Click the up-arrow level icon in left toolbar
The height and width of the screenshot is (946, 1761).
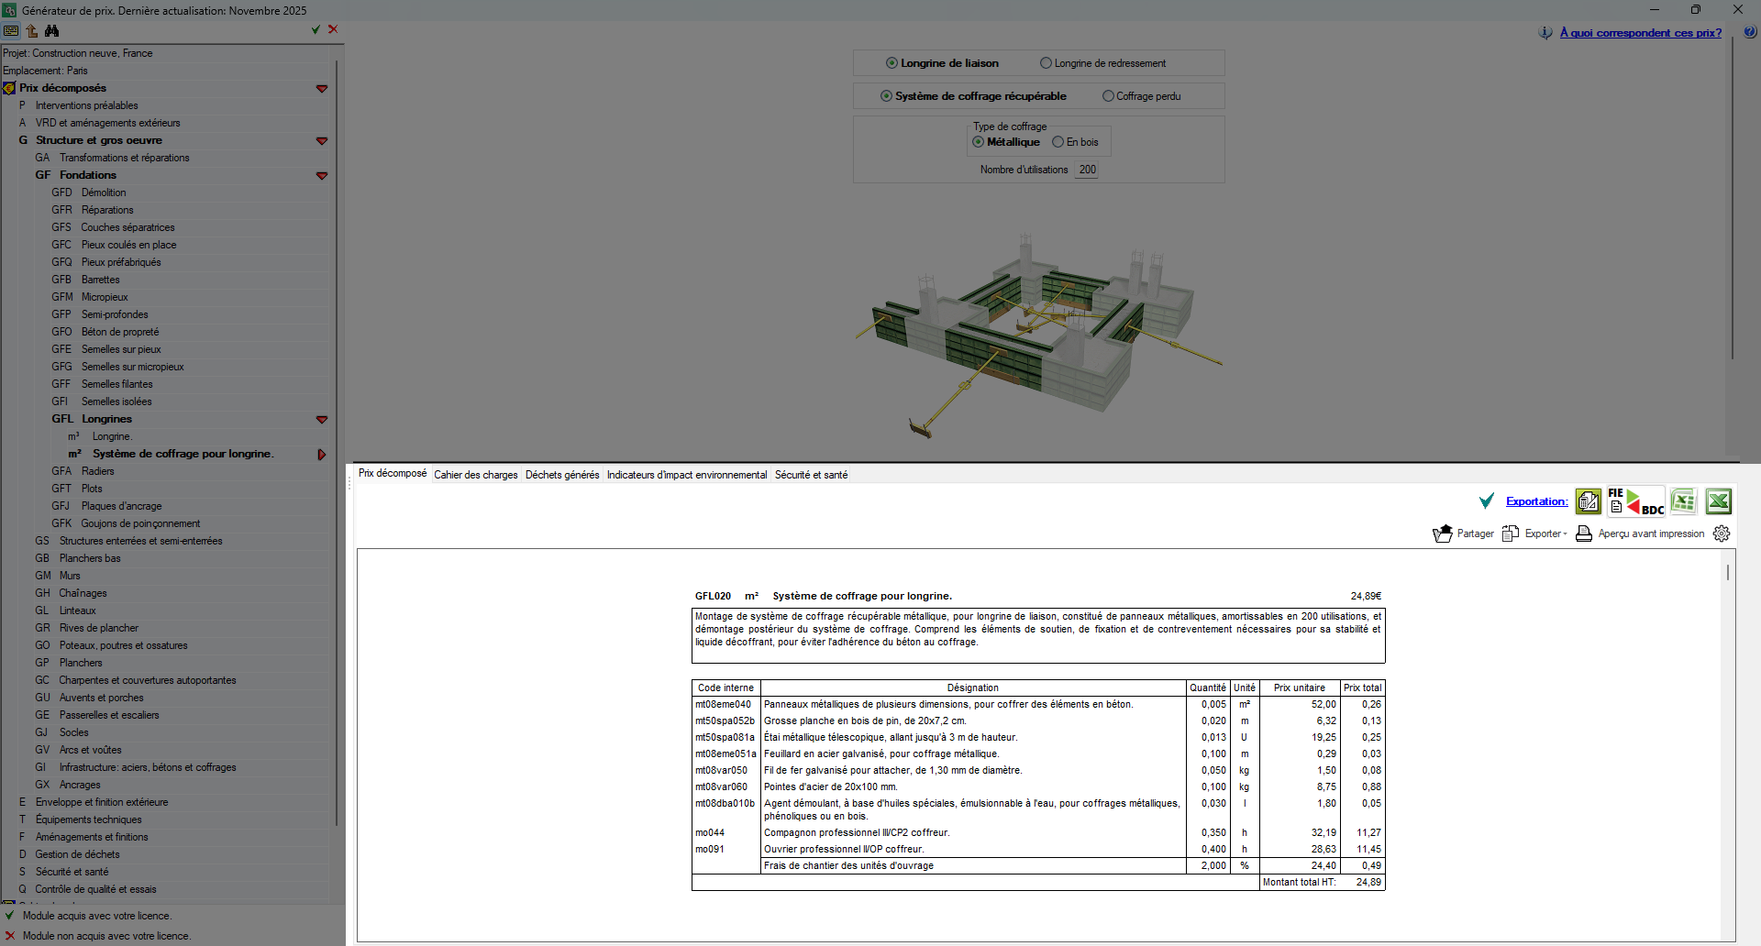pos(32,30)
